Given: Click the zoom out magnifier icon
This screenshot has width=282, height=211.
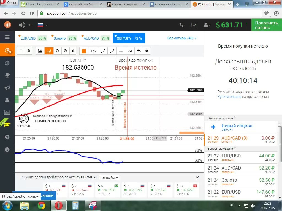Looking at the screenshot, I should 58,51.
